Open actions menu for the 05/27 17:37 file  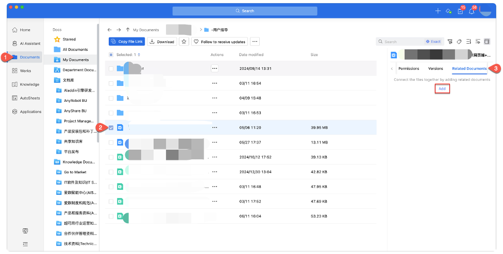point(214,142)
